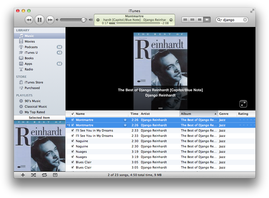
Task: Uncheck the currently playing Montmartre track
Action: click(x=73, y=125)
